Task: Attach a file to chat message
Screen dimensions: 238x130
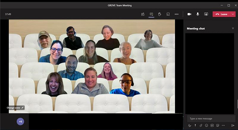Action: tap(201, 126)
